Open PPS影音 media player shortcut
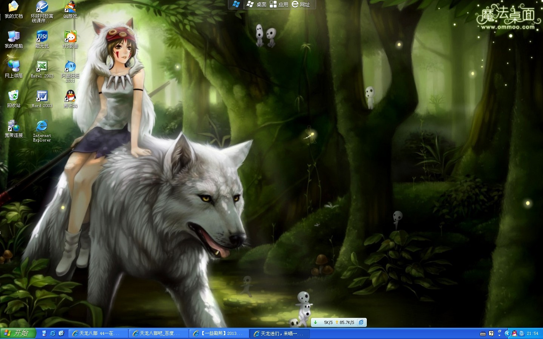The width and height of the screenshot is (543, 339). [x=70, y=40]
